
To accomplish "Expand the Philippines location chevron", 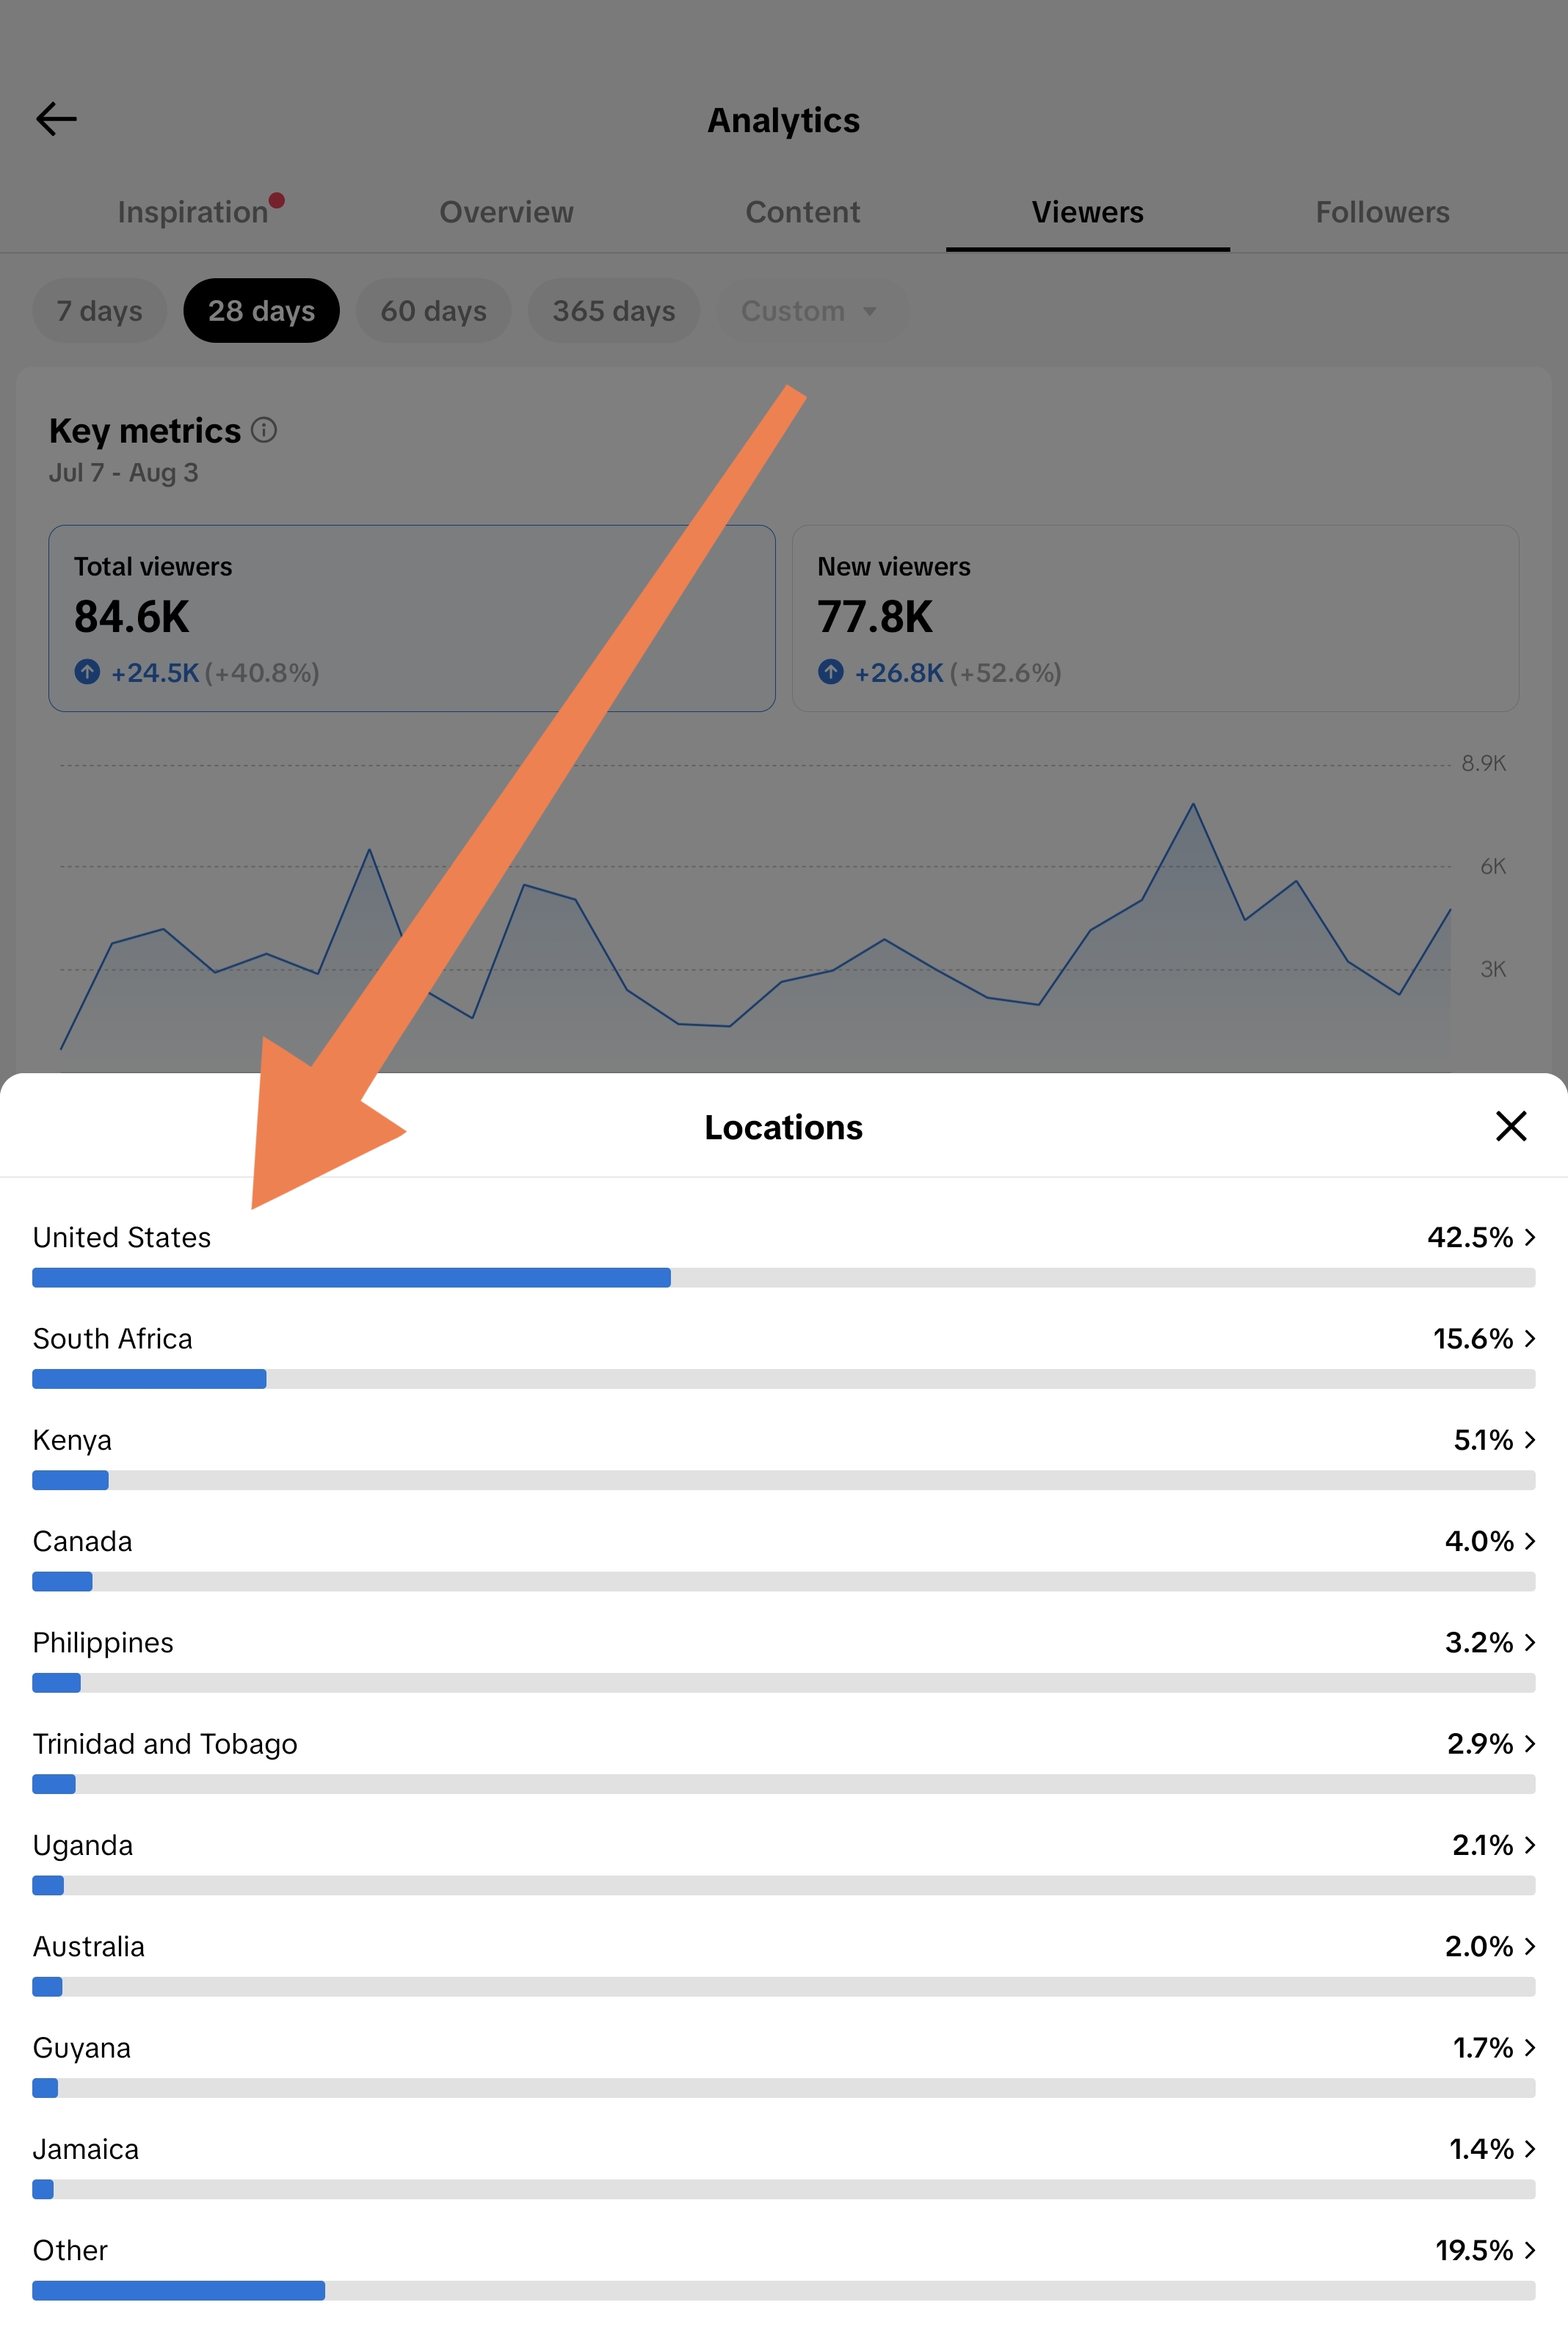I will click(1529, 1642).
